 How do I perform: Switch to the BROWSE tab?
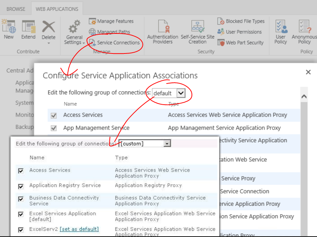(16, 9)
